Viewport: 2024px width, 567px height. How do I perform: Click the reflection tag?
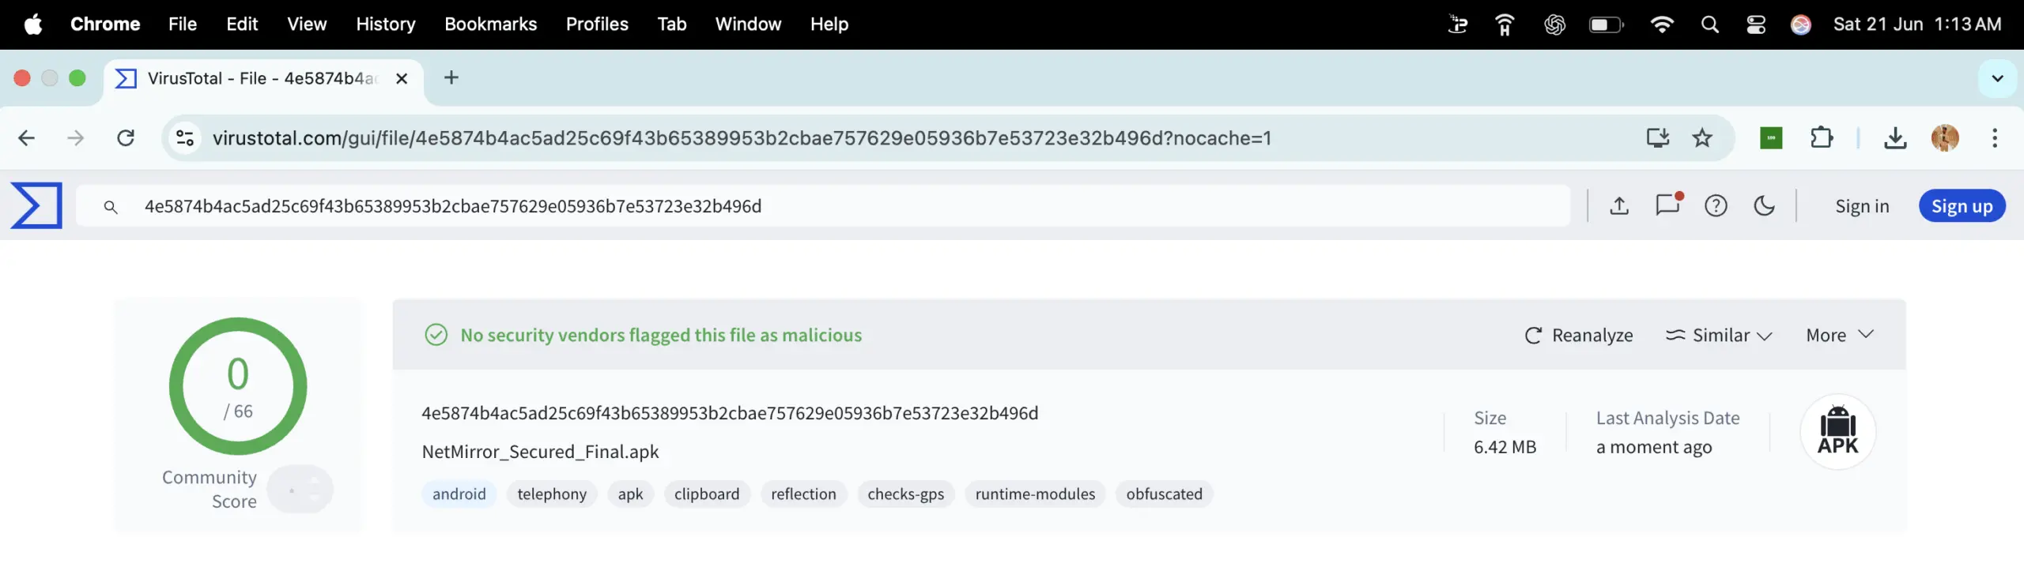coord(803,494)
